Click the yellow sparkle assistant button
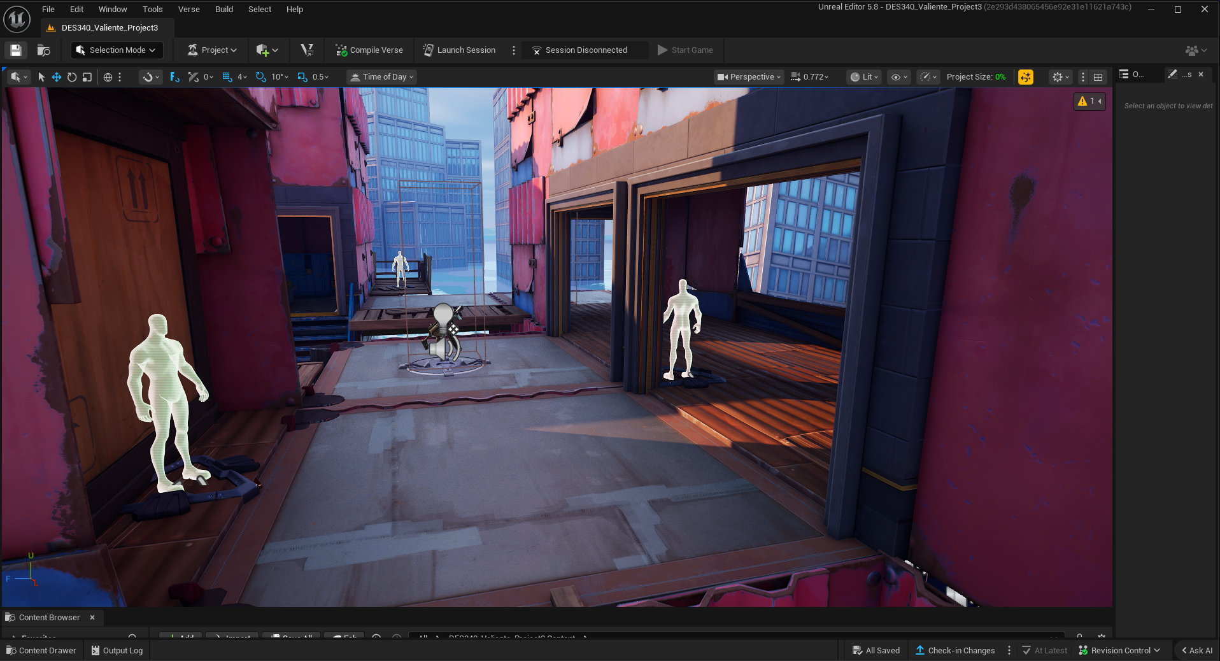1220x661 pixels. (x=1026, y=77)
